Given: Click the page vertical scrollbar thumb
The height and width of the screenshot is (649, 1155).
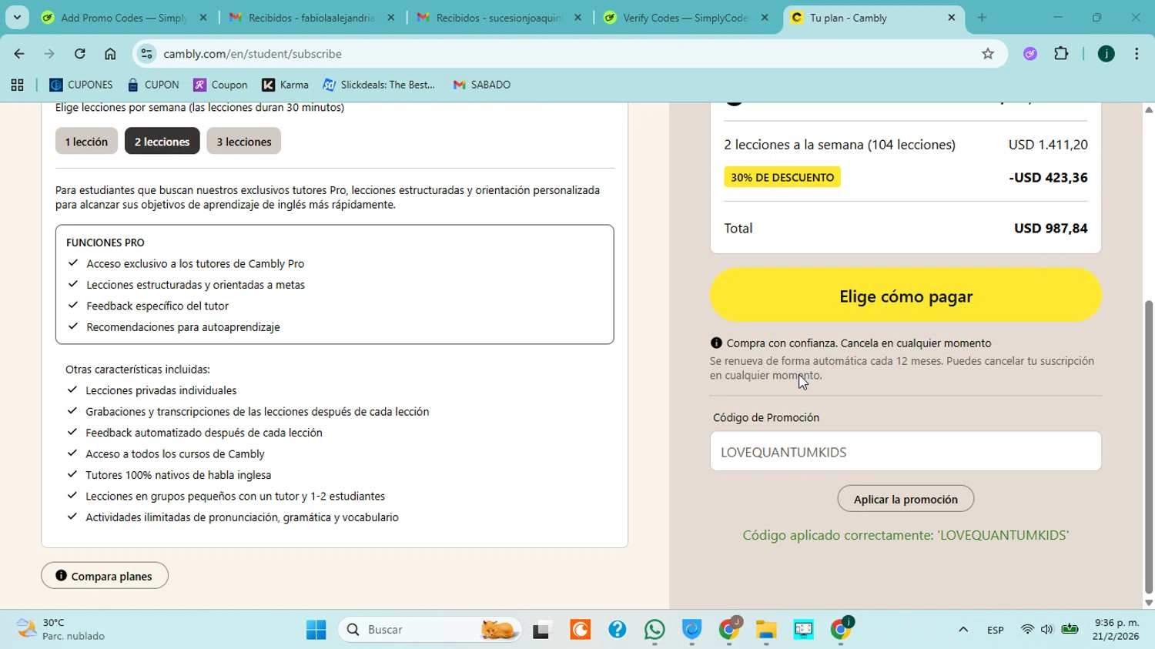Looking at the screenshot, I should pyautogui.click(x=1149, y=447).
